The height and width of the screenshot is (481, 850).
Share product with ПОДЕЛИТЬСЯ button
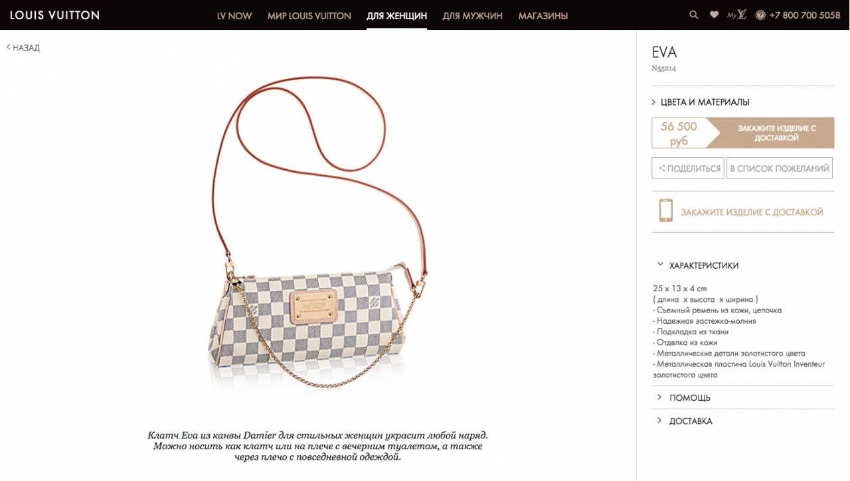(687, 169)
